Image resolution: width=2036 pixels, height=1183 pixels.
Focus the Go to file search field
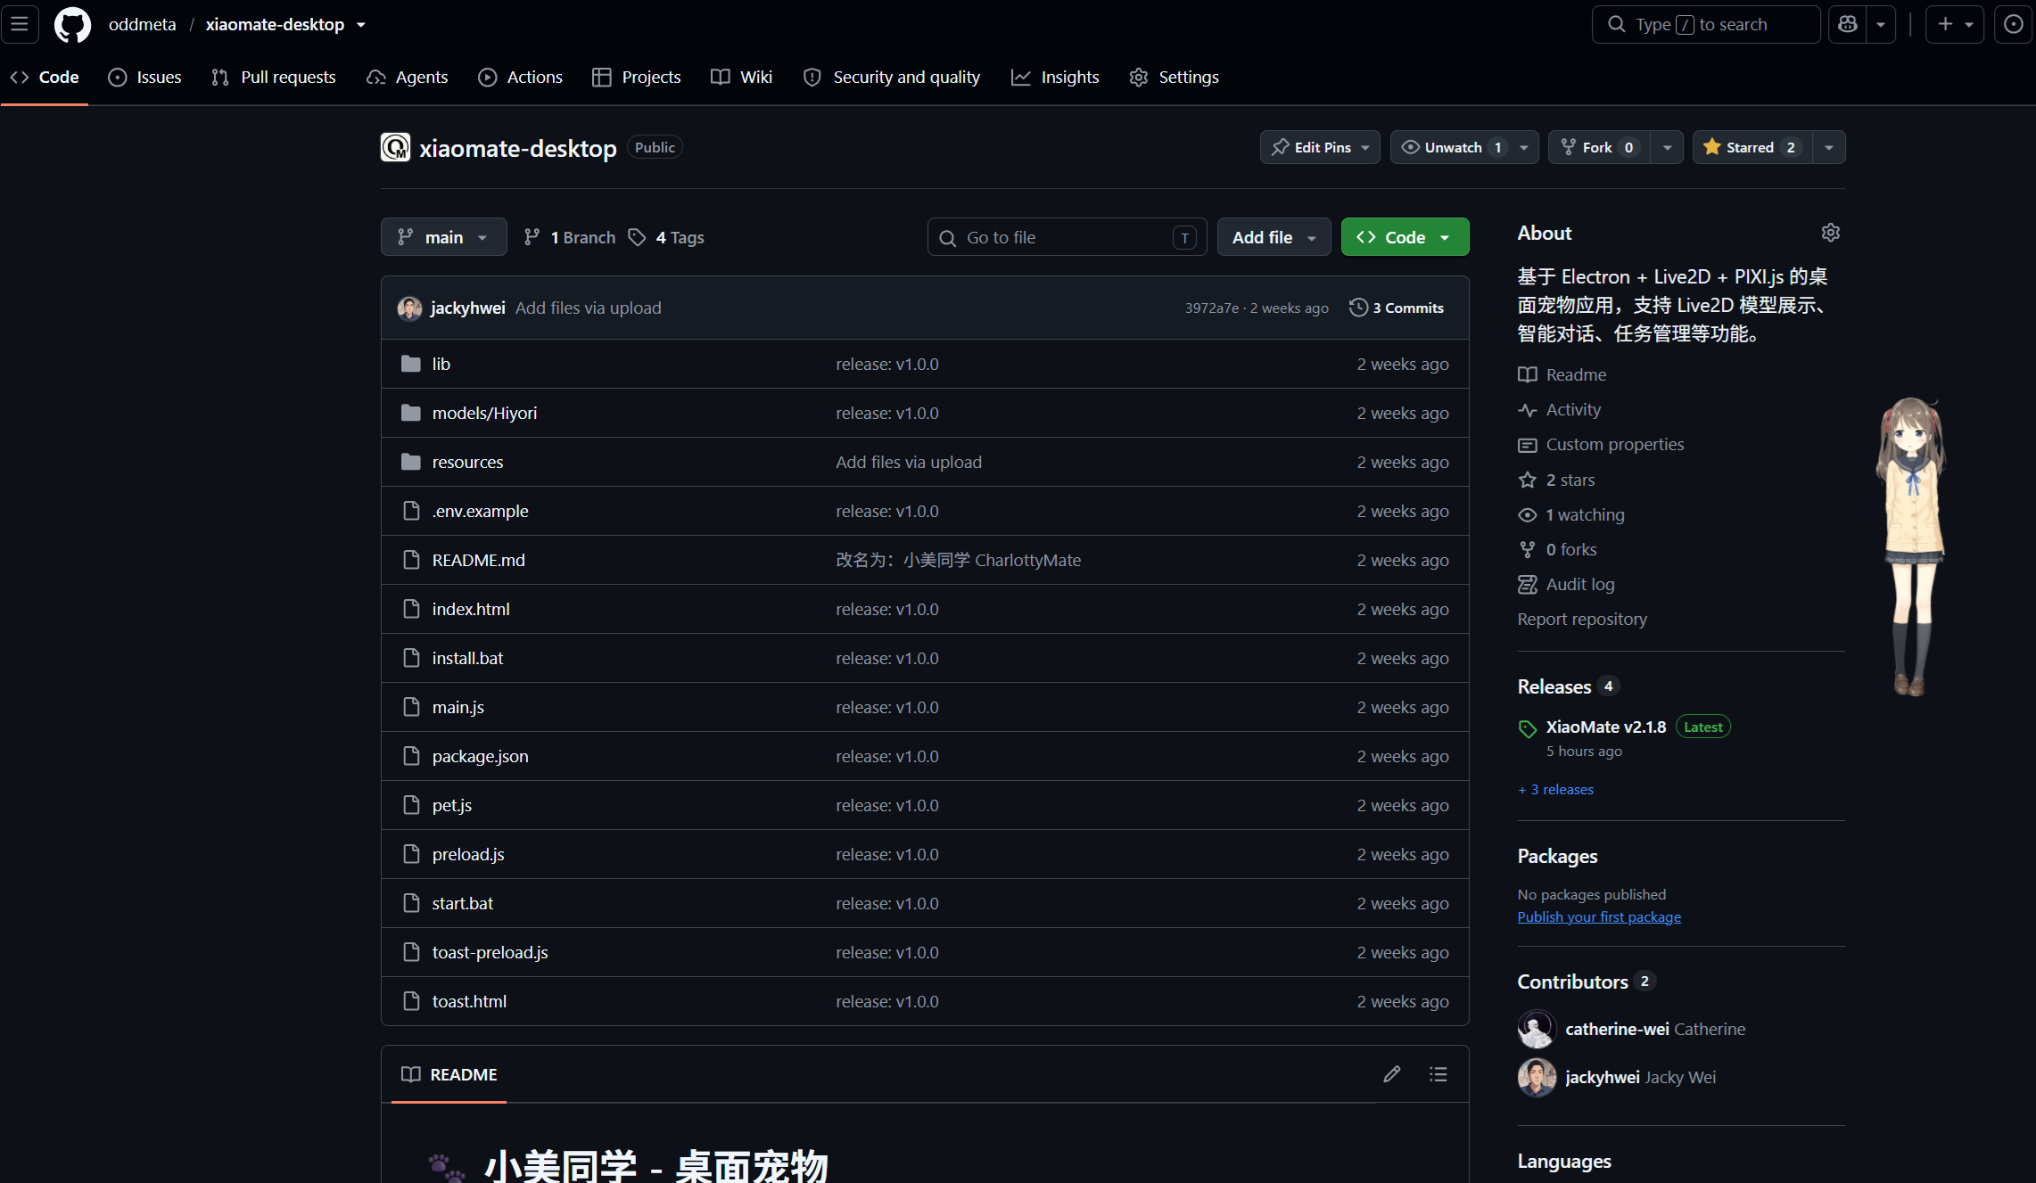(x=1067, y=237)
